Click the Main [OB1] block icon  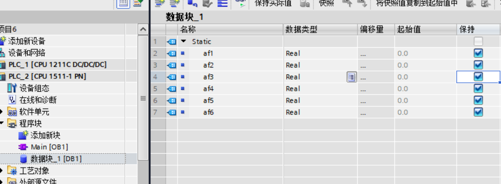click(x=23, y=147)
